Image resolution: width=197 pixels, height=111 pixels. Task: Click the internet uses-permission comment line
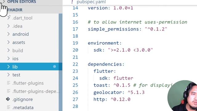coord(138,22)
